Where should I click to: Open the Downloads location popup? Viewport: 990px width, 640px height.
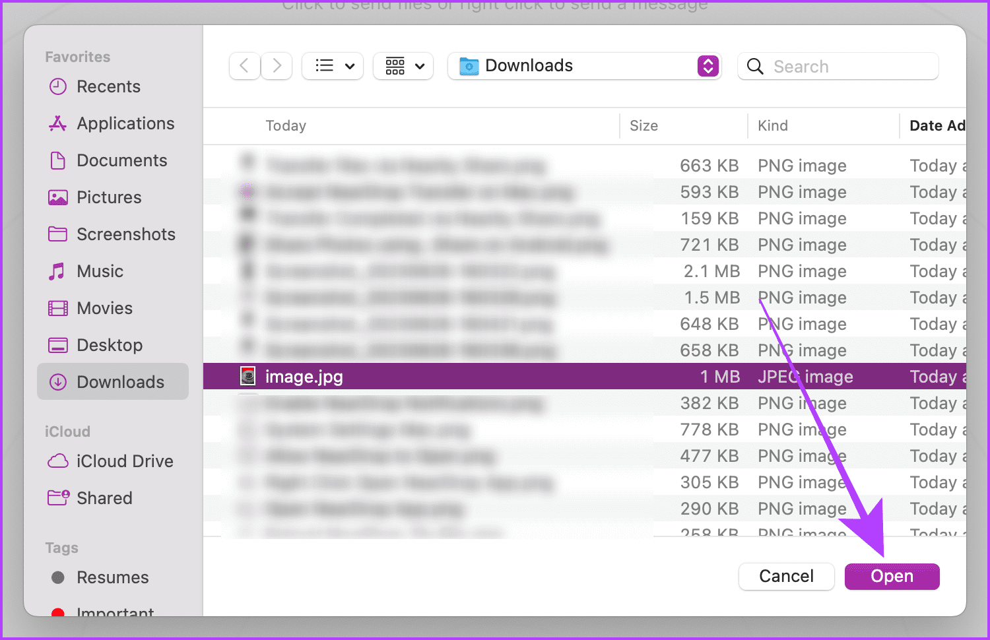point(584,66)
